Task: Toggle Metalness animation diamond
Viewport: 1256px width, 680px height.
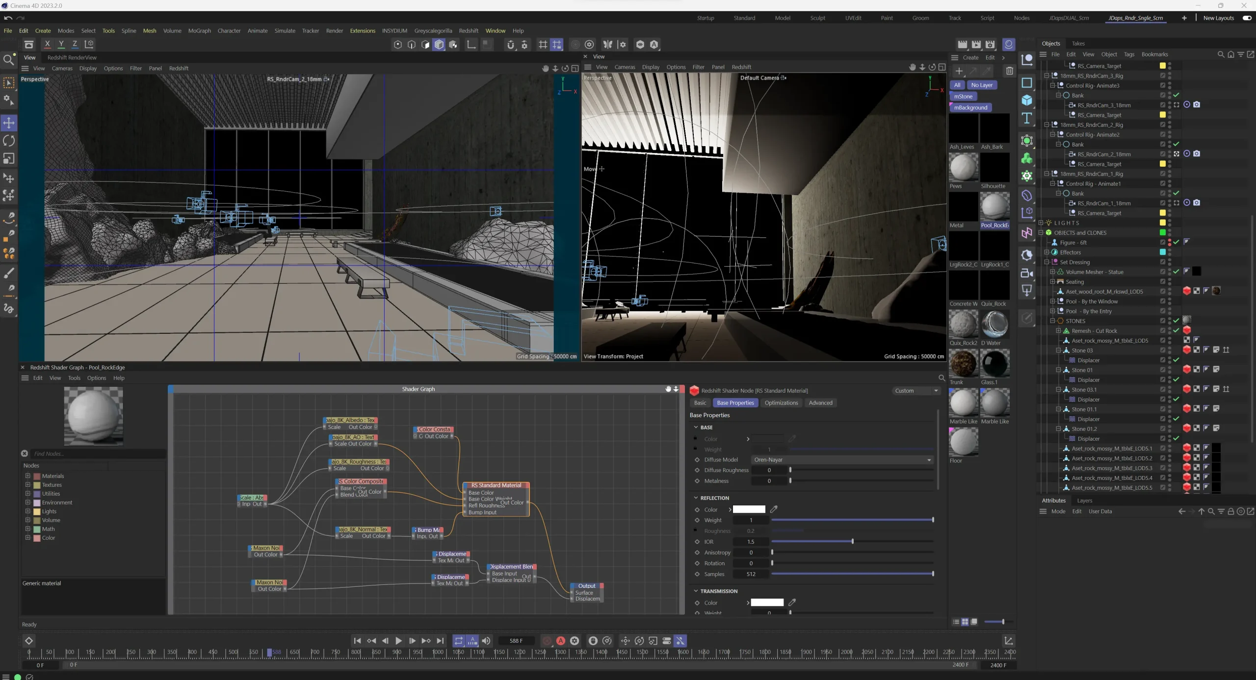Action: 697,481
